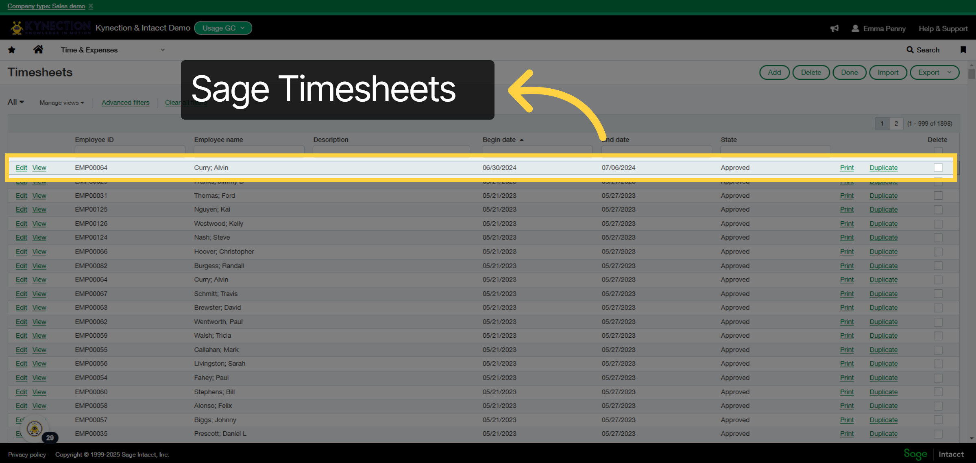Screen dimensions: 976x463
Task: Check delete box for Curry; Alvin 06/30/2024 row
Action: 938,168
